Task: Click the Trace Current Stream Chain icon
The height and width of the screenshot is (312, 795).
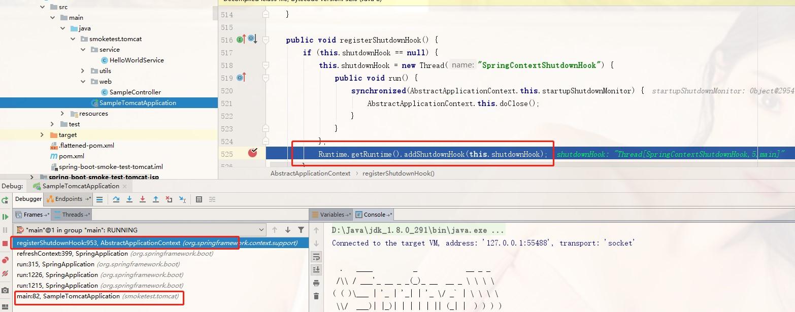Action: click(x=212, y=199)
